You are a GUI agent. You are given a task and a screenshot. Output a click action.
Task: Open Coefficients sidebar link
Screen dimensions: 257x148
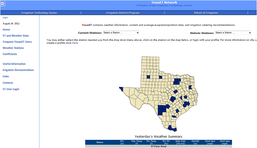tap(10, 54)
